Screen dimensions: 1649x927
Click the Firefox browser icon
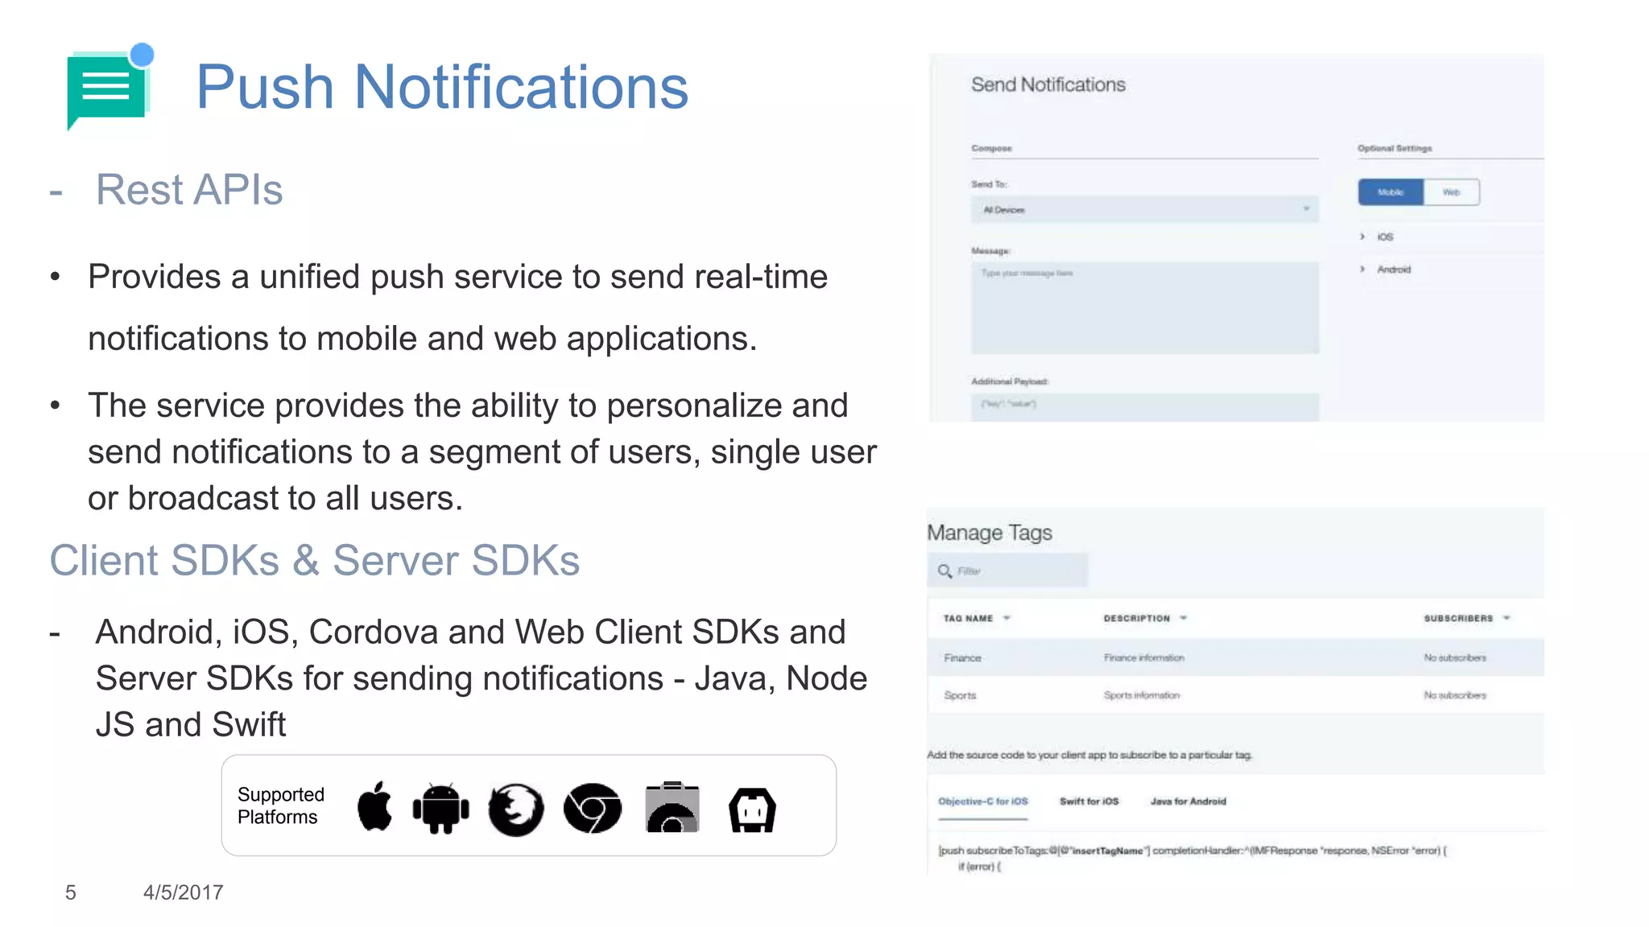point(515,810)
